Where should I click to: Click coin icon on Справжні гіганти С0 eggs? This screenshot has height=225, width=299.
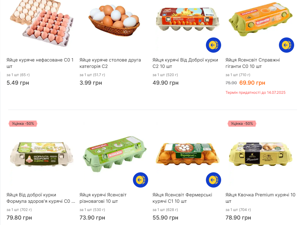286,45
